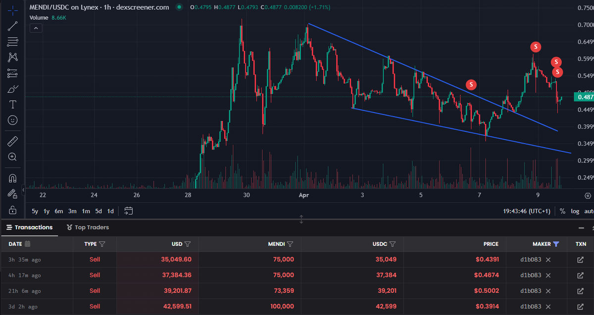This screenshot has height=315, width=594.
Task: Minimize the transactions panel
Action: click(581, 228)
